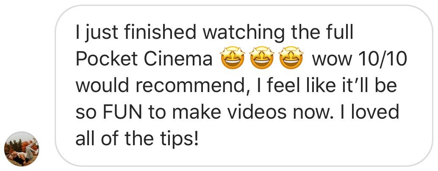Click the word watching
The image size is (438, 171).
click(x=244, y=33)
